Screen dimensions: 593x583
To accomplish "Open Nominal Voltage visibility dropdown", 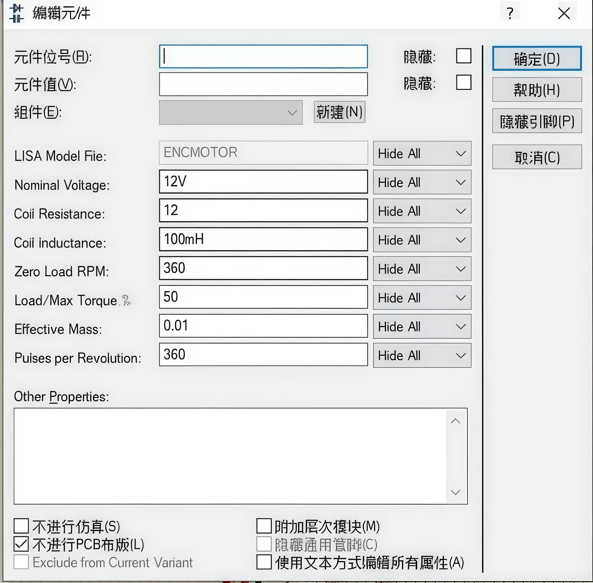I will tap(422, 182).
